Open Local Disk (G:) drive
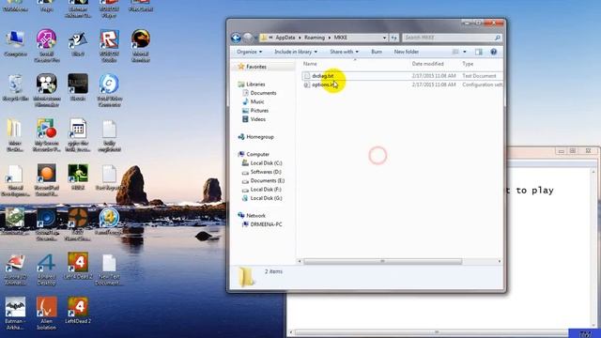Image resolution: width=601 pixels, height=338 pixels. 266,198
